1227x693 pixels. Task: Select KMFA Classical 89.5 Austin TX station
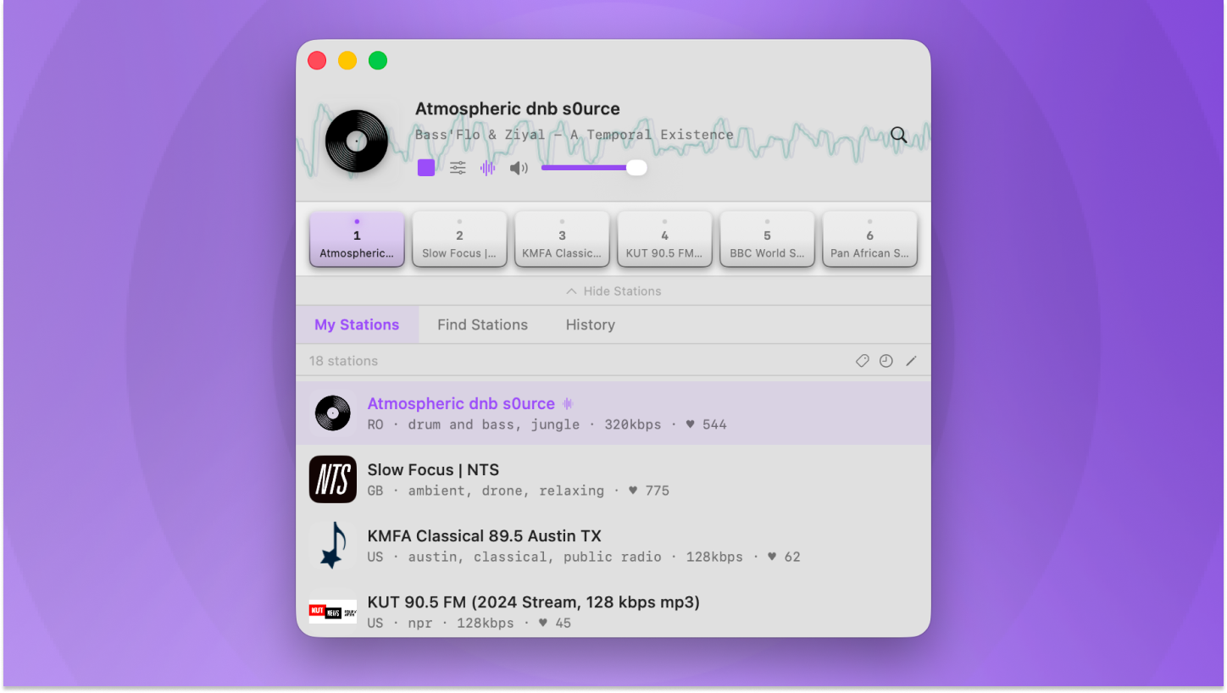click(x=613, y=545)
